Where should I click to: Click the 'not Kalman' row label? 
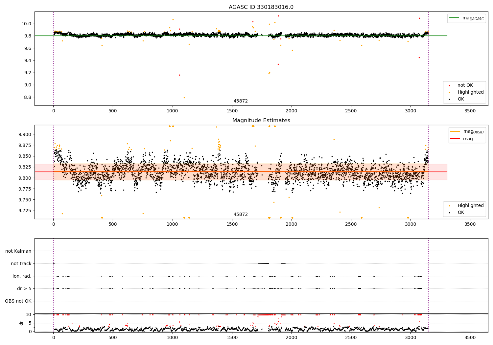pyautogui.click(x=18, y=251)
